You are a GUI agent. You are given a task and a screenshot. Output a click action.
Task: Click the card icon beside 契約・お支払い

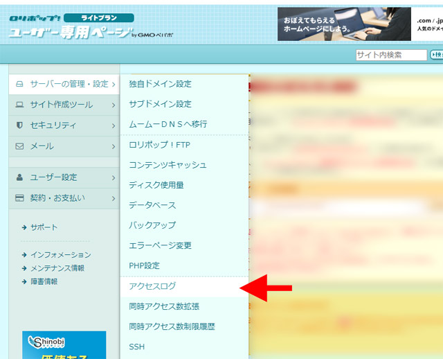point(19,198)
